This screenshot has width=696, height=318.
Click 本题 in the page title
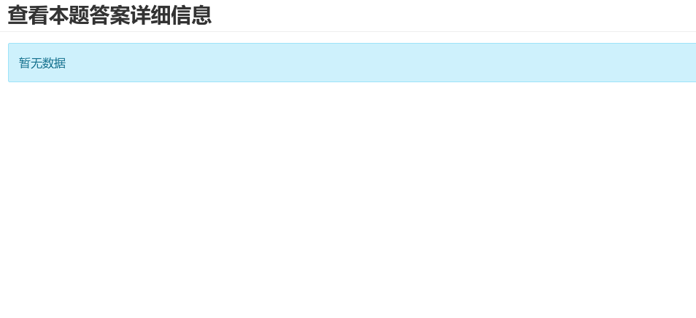[69, 15]
